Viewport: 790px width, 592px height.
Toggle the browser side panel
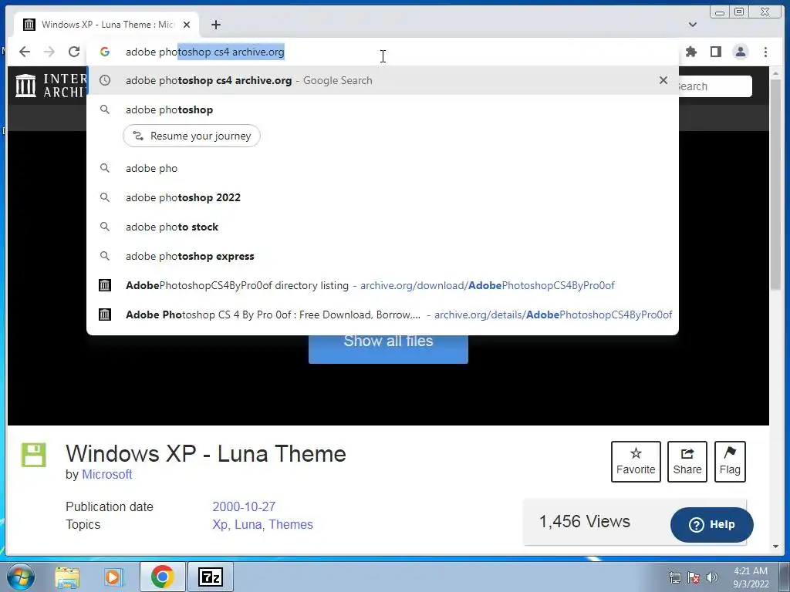(x=715, y=52)
